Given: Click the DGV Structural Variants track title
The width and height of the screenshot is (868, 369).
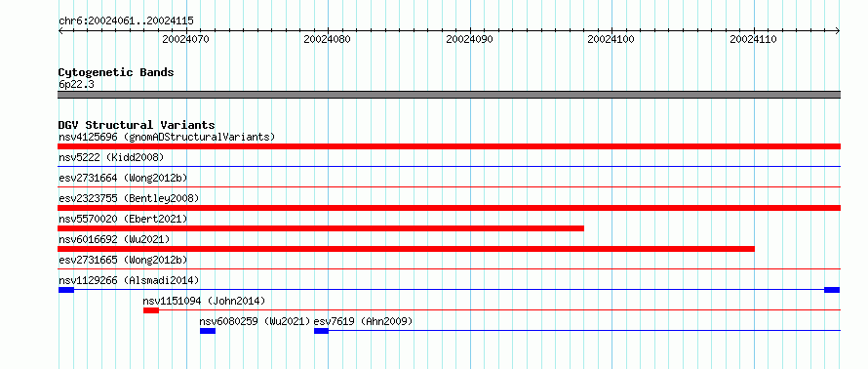Looking at the screenshot, I should pyautogui.click(x=137, y=125).
